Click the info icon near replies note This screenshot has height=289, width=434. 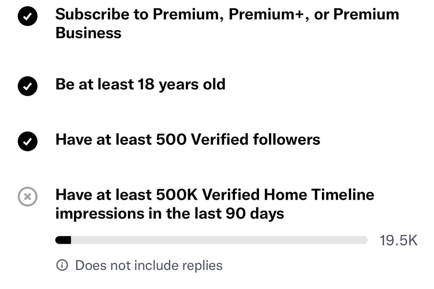pos(62,266)
